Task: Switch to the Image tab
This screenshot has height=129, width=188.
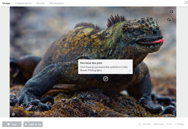Action: pos(6,3)
